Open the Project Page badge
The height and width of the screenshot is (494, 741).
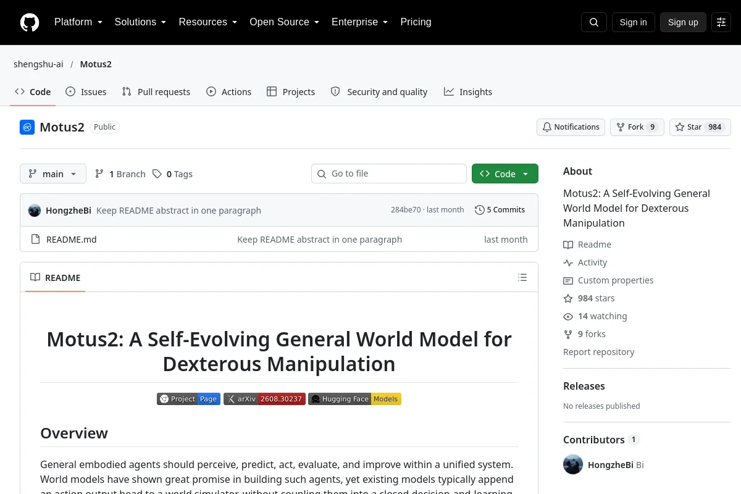pos(188,399)
